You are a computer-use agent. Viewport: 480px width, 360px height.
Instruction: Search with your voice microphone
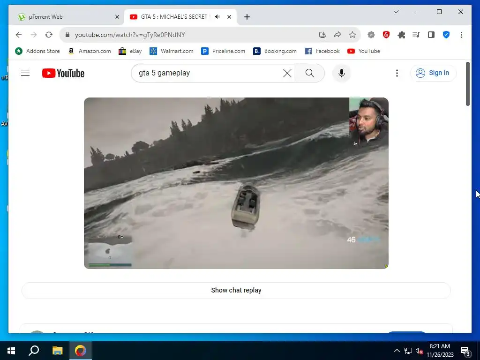[x=342, y=73]
